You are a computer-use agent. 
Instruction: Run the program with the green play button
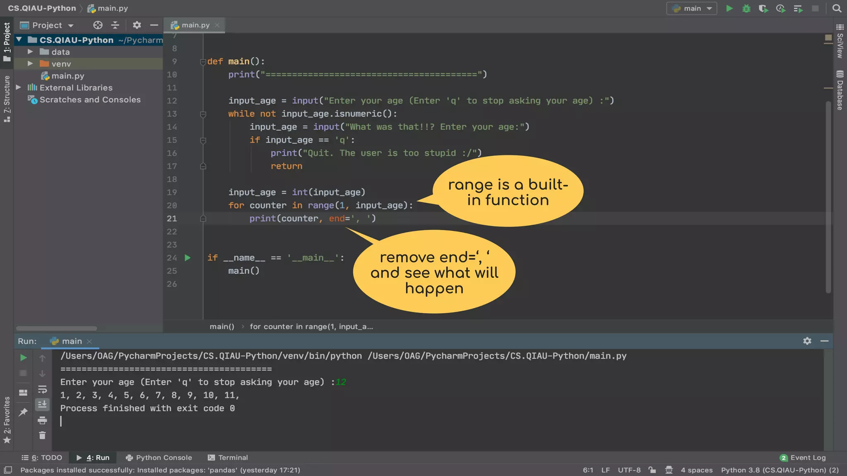coord(730,8)
